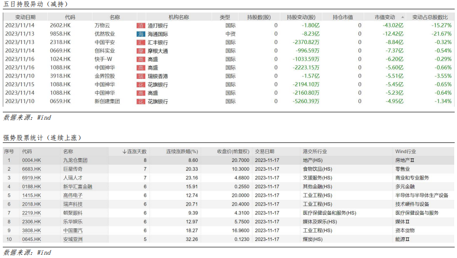Select the 0669.HK code cell
Screen dimensions: 457x258
tap(60, 51)
